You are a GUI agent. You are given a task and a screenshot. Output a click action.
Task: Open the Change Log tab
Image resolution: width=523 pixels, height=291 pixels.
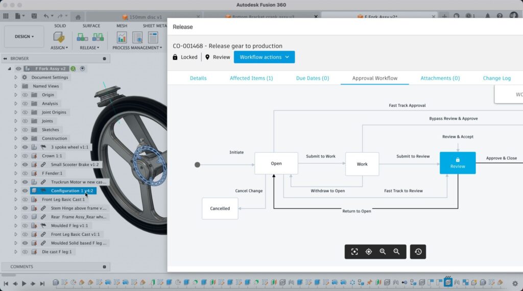click(x=496, y=78)
